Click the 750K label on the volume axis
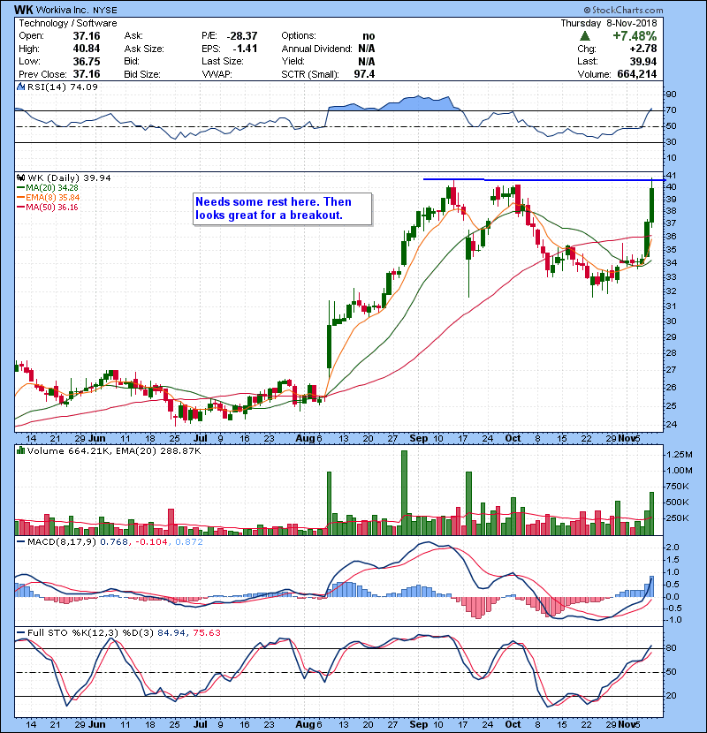The image size is (707, 733). (678, 487)
